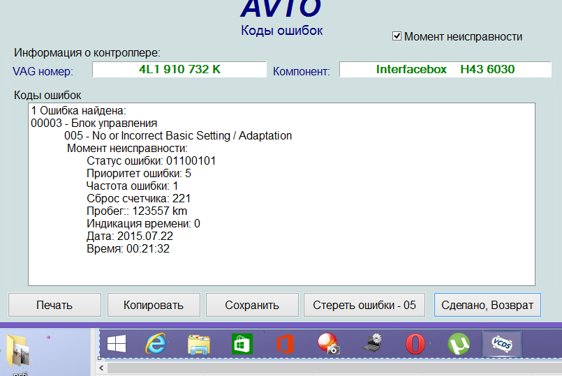The width and height of the screenshot is (562, 376).
Task: Click the Дата: 2015.07.22 line
Action: point(130,236)
